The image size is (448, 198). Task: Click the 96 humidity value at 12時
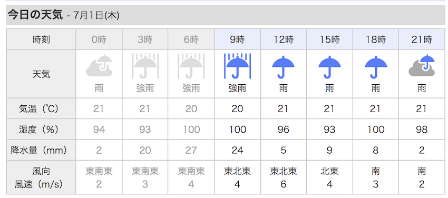[283, 130]
